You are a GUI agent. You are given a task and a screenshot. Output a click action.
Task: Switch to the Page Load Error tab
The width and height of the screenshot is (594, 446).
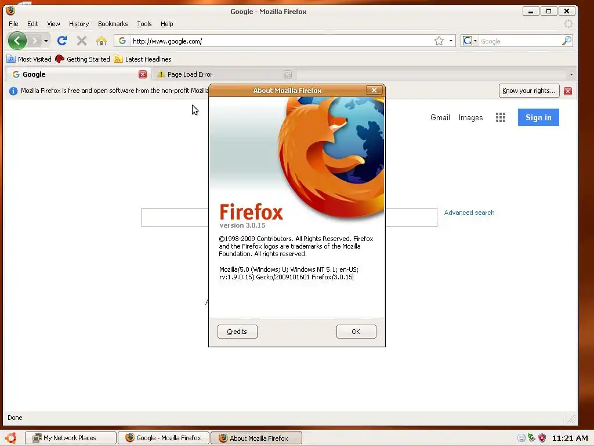coord(223,74)
